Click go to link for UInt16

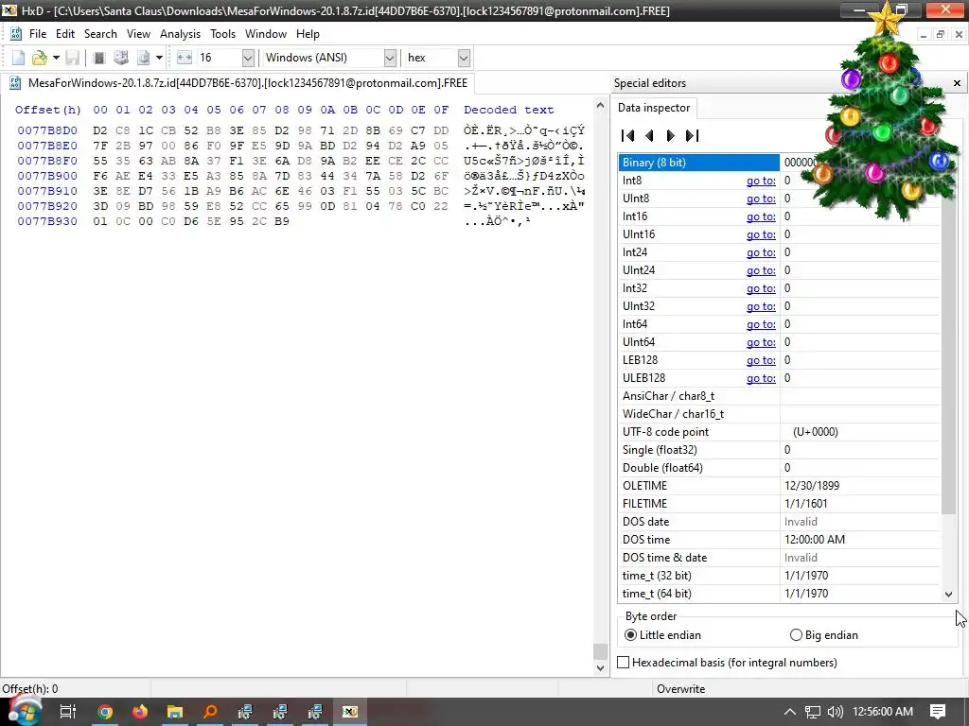pyautogui.click(x=761, y=234)
